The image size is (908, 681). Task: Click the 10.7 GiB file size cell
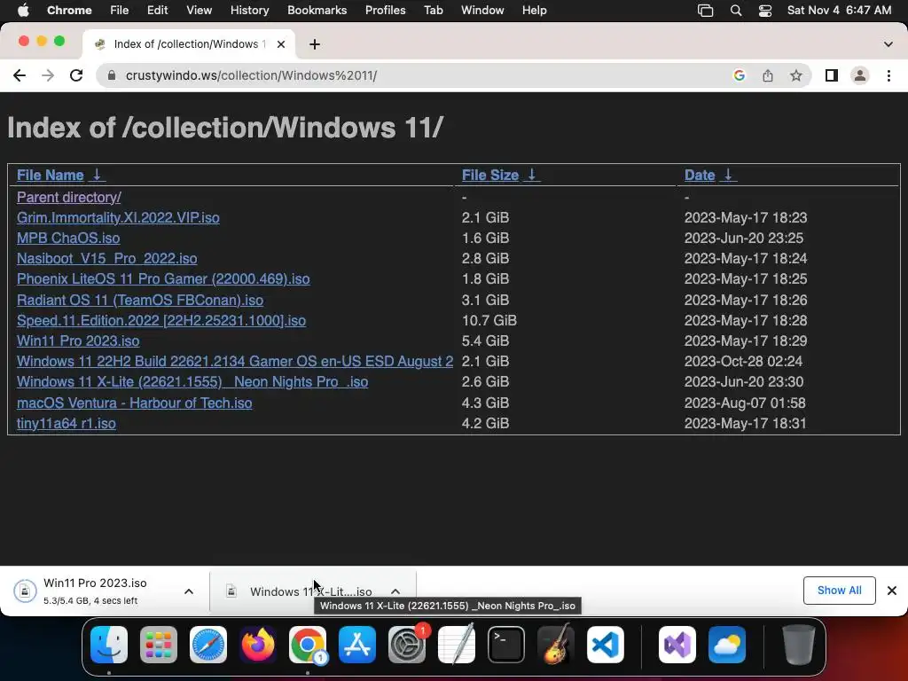coord(489,320)
